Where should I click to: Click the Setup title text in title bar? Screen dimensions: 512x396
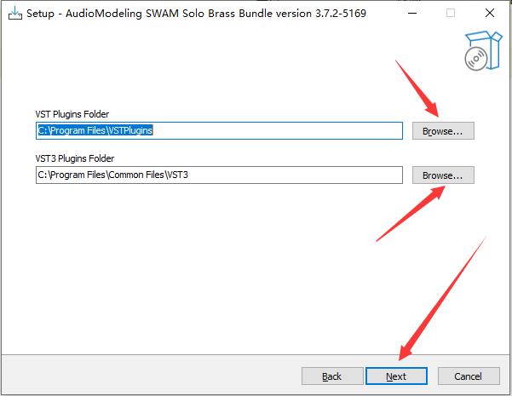coord(196,14)
